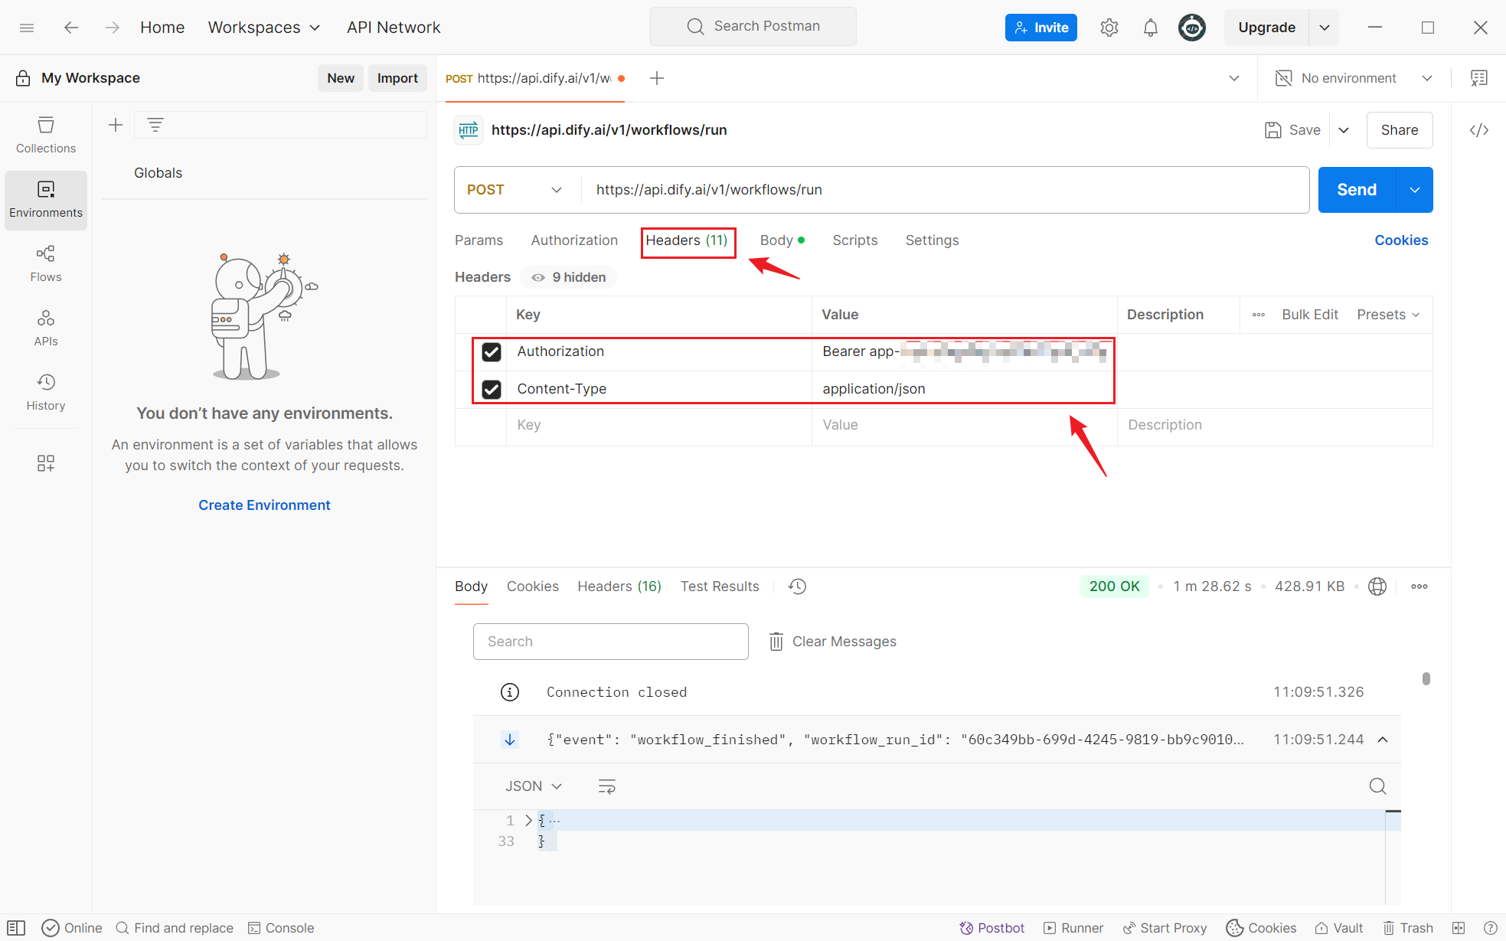Switch to the Settings tab

[932, 240]
